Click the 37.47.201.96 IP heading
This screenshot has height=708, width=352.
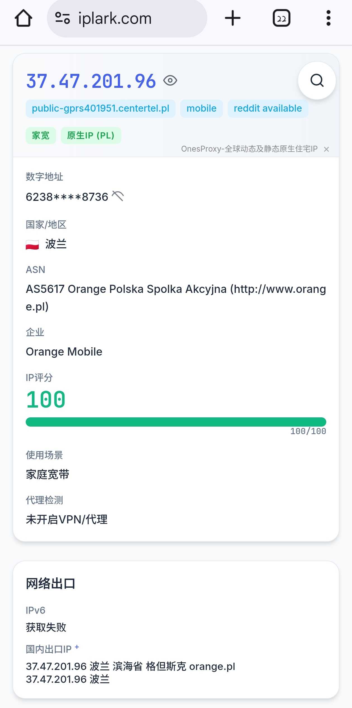[x=91, y=81]
